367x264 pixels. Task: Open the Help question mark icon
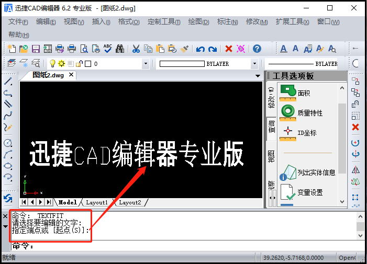(x=257, y=49)
